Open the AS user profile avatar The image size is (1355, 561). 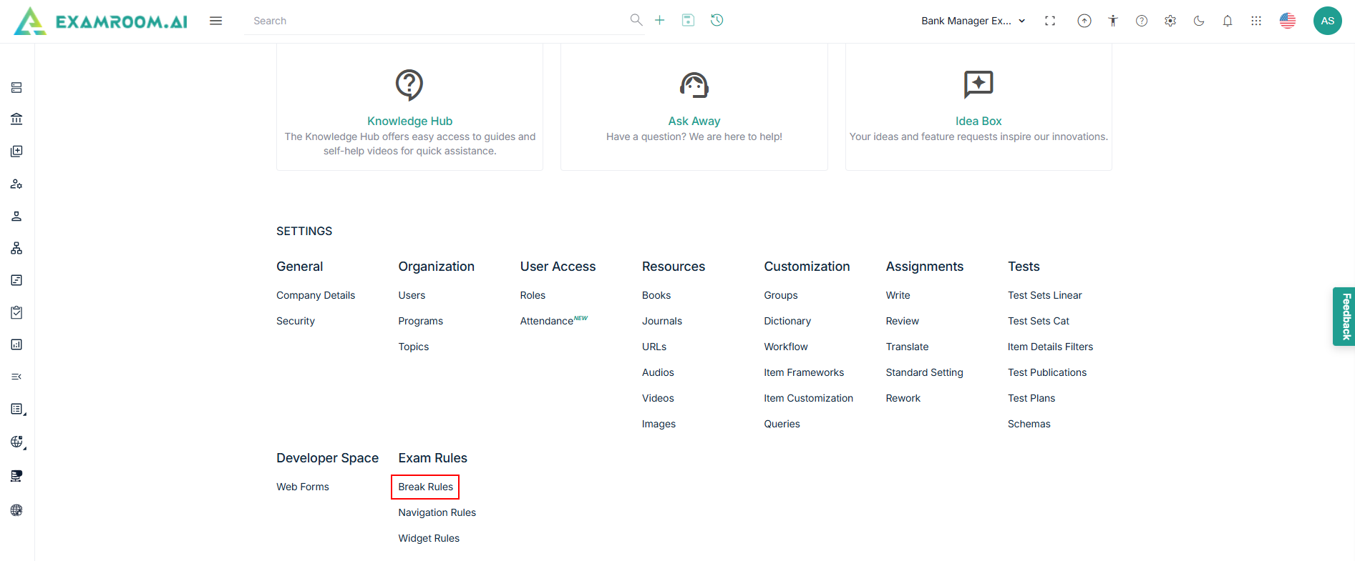point(1328,21)
